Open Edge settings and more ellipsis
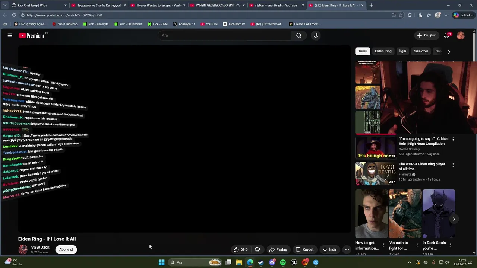This screenshot has width=477, height=268. pos(446,15)
